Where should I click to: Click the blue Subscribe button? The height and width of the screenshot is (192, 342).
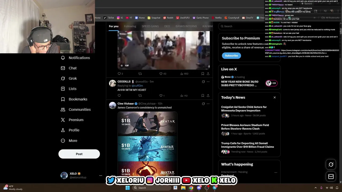(231, 55)
